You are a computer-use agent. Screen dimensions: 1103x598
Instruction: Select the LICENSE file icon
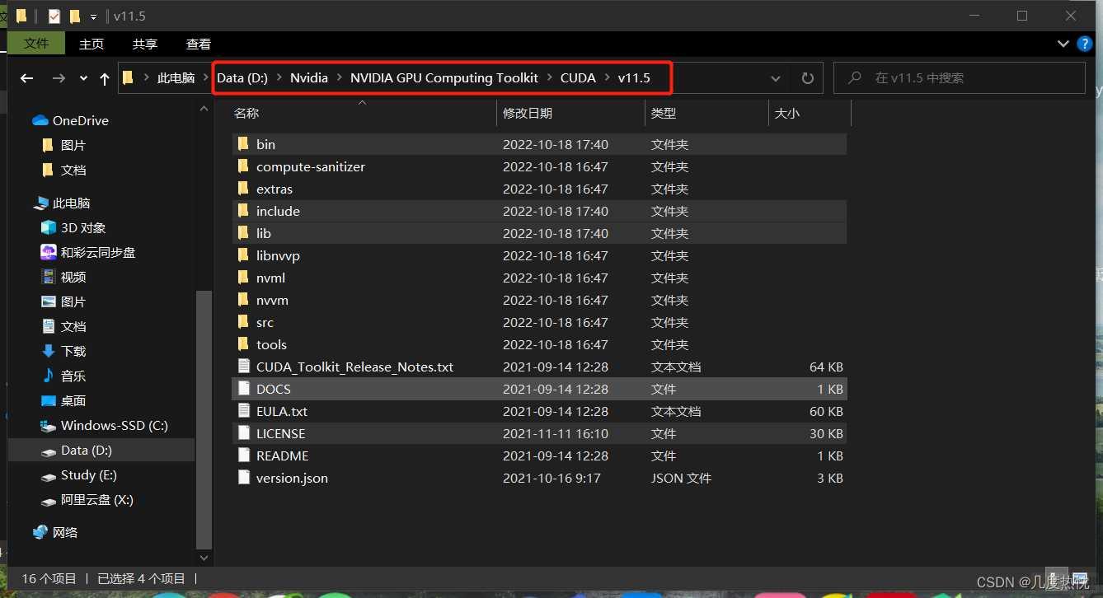tap(243, 433)
